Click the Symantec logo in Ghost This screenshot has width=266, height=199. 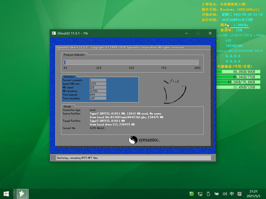[x=144, y=140]
